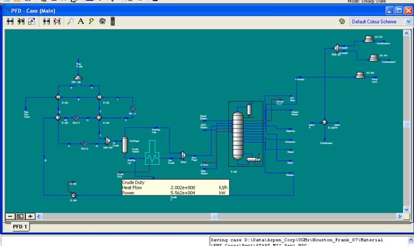Toggle the Size mode icon
The image size is (414, 246).
pyautogui.click(x=31, y=21)
